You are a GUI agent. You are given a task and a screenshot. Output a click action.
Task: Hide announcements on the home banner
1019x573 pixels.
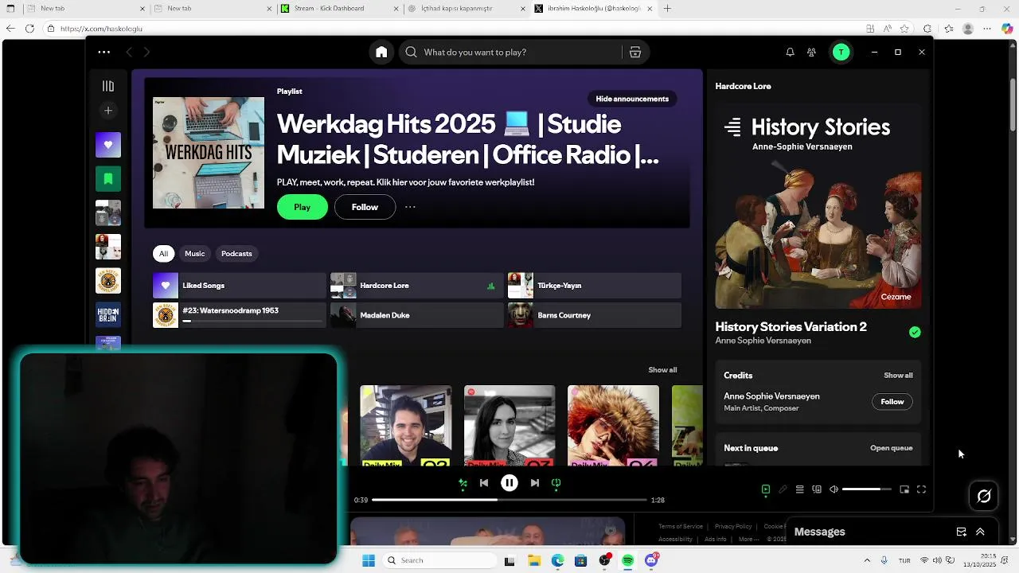632,99
